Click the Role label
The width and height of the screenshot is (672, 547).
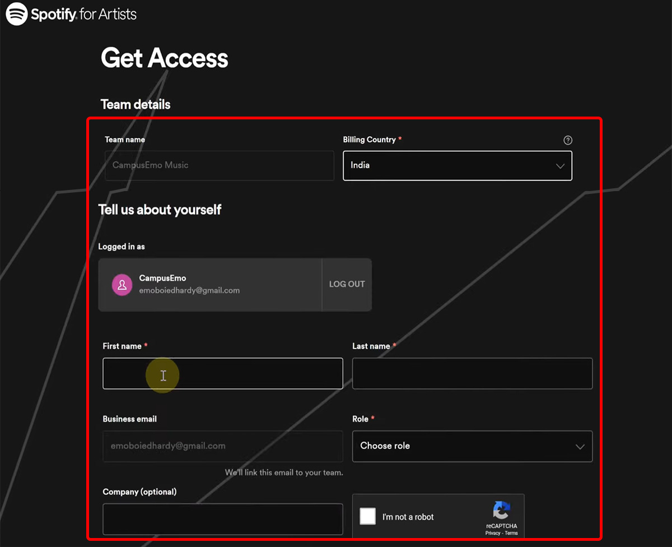360,419
